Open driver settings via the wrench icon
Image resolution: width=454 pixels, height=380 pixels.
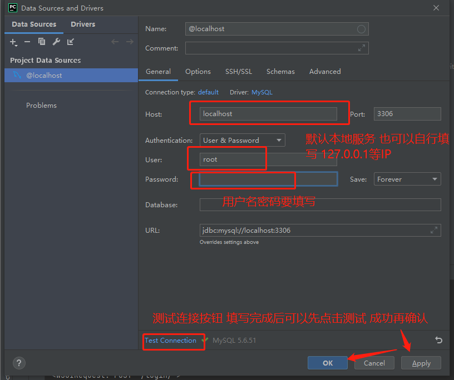pos(56,42)
